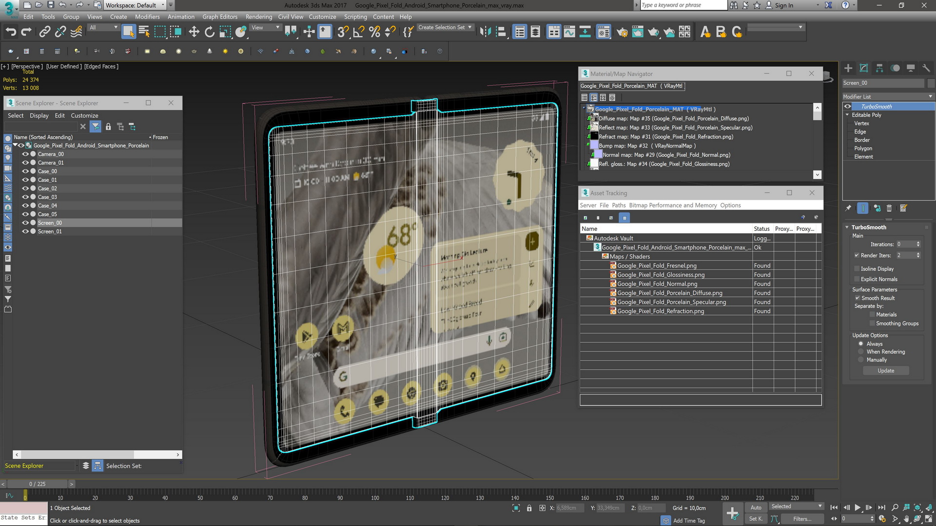This screenshot has height=526, width=936.
Task: Enable Isoline Display checkbox
Action: [857, 269]
